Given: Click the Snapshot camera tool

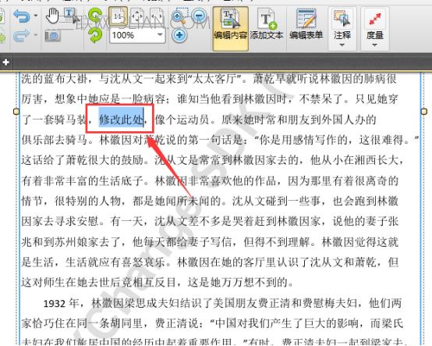Looking at the screenshot, I should click(x=52, y=36).
